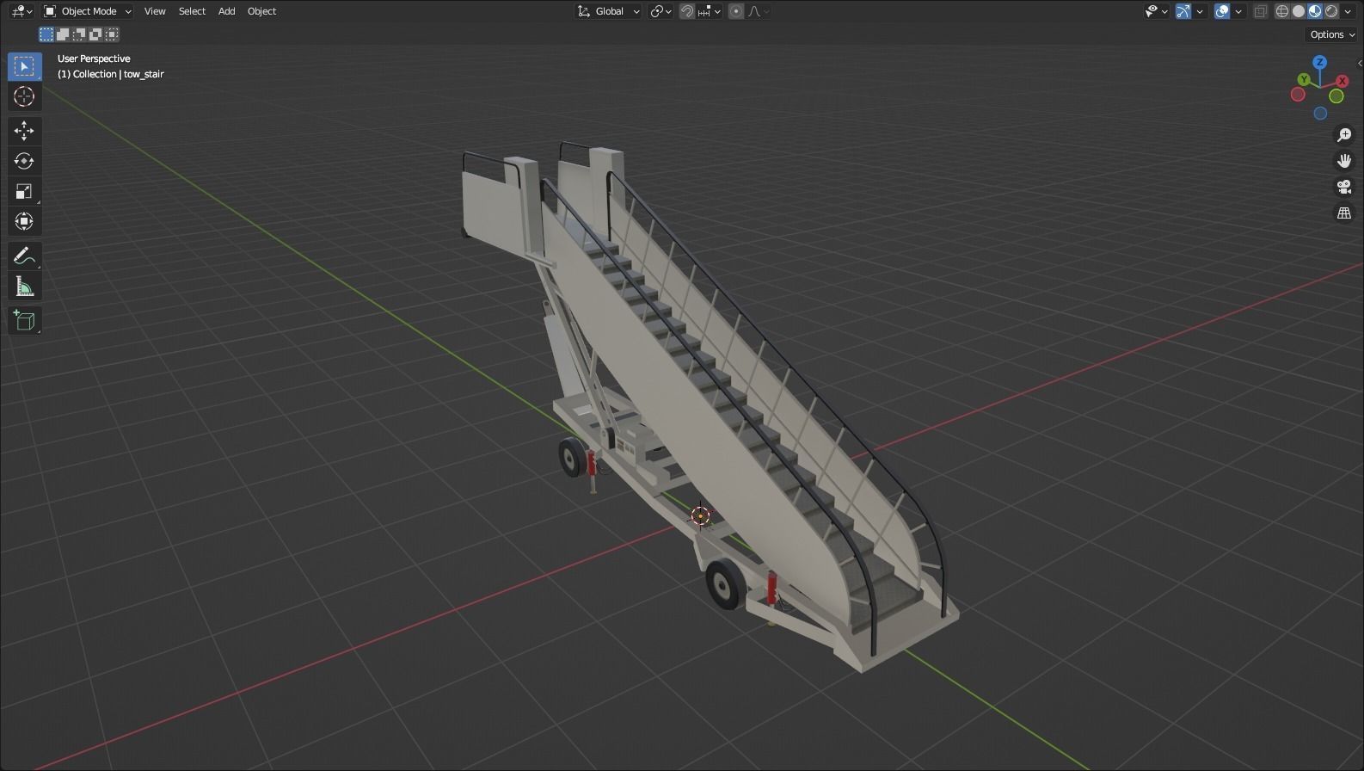1364x771 pixels.
Task: Select the Add Cube tool
Action: pos(24,321)
